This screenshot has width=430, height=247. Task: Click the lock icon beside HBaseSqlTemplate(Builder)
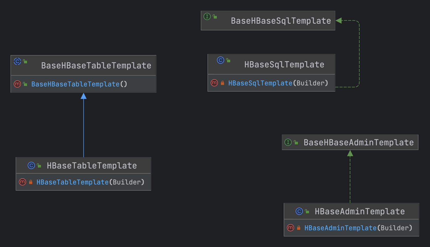pyautogui.click(x=222, y=83)
